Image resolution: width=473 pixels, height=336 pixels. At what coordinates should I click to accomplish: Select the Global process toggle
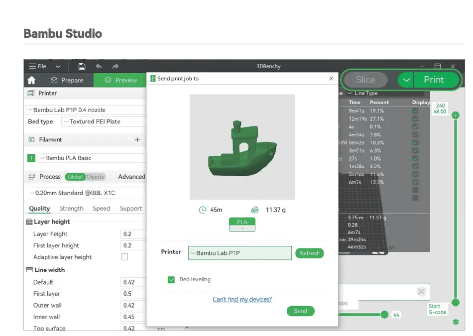tap(75, 177)
